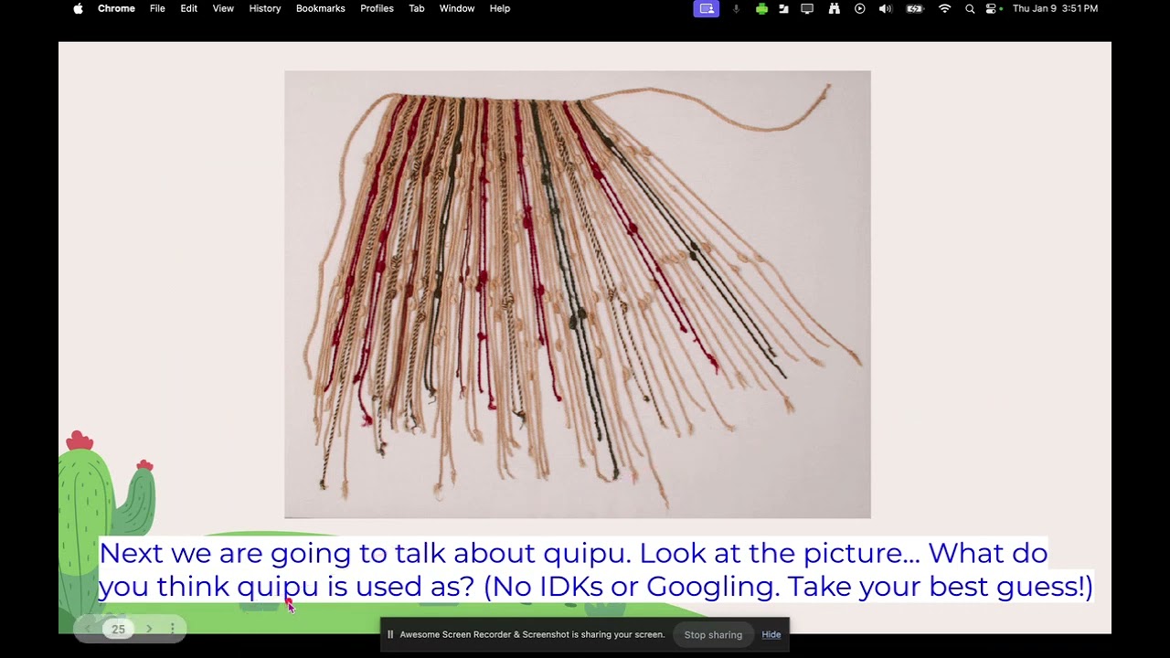Image resolution: width=1170 pixels, height=658 pixels.
Task: Open the Edit menu
Action: pyautogui.click(x=188, y=8)
